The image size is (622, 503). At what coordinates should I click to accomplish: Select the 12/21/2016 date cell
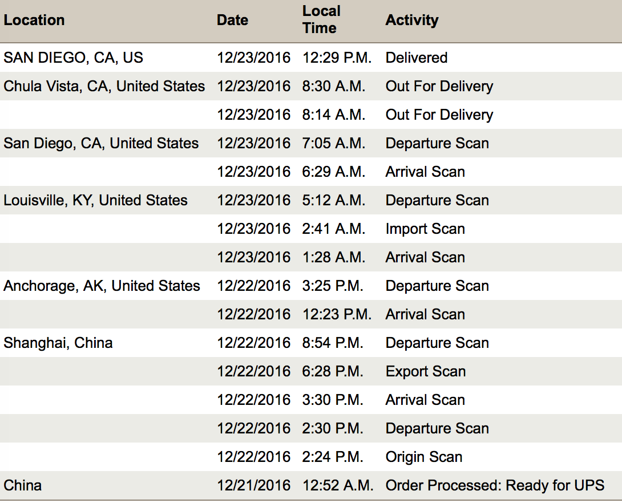[x=254, y=485]
